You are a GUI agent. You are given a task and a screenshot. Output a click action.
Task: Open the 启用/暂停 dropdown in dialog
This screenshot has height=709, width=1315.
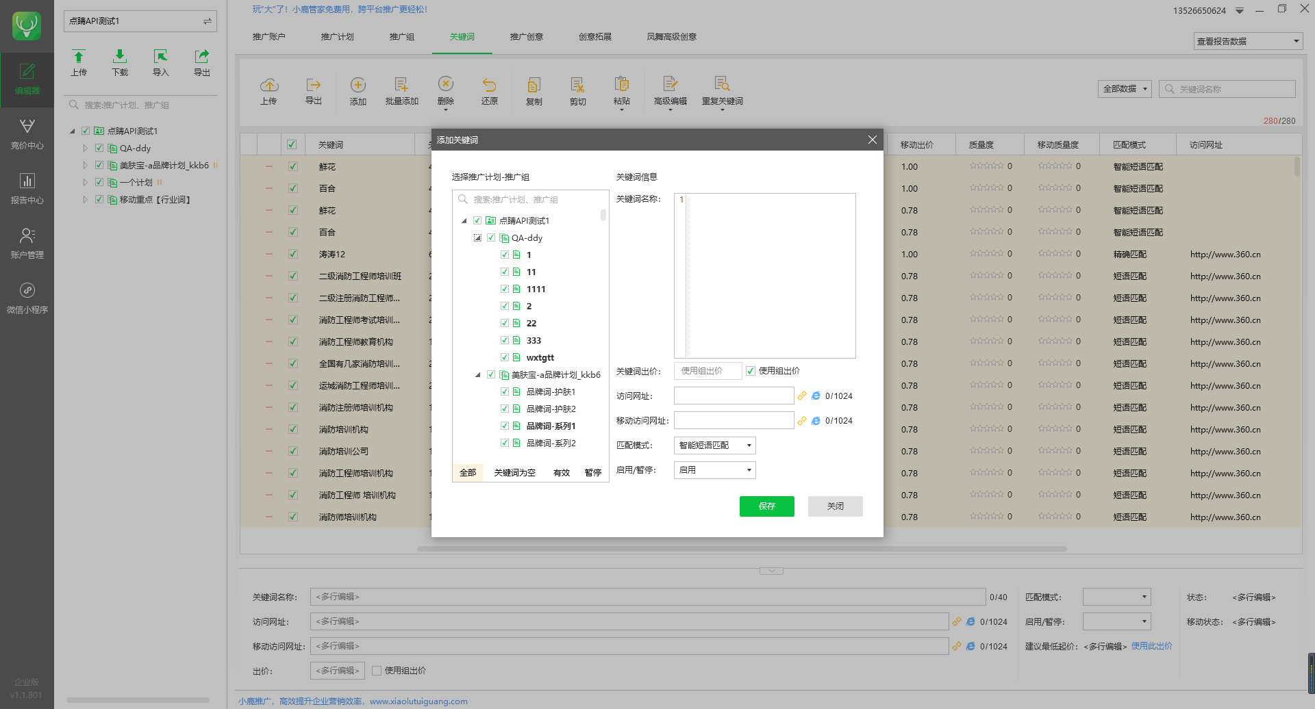point(715,470)
